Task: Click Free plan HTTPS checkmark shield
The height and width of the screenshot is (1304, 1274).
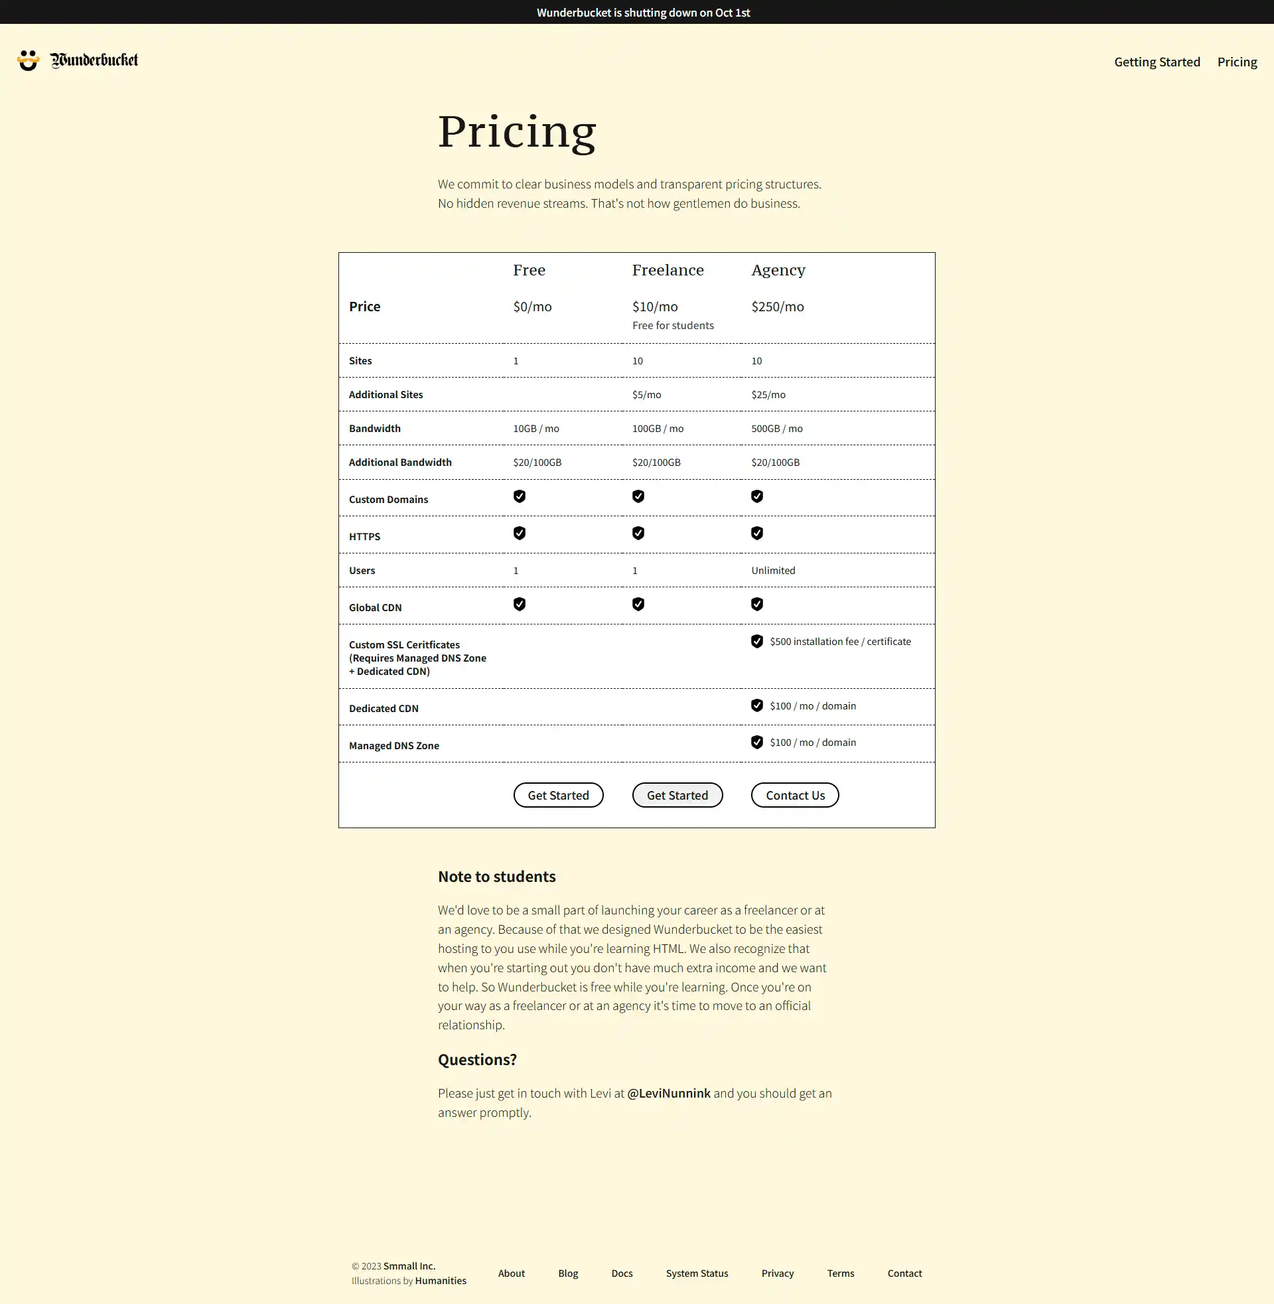Action: pyautogui.click(x=520, y=534)
